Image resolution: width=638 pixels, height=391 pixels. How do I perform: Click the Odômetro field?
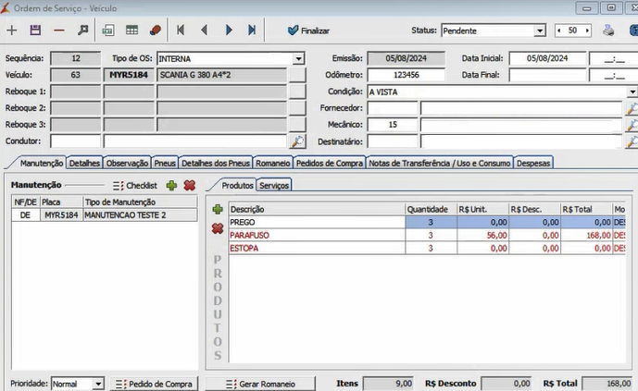click(x=407, y=75)
